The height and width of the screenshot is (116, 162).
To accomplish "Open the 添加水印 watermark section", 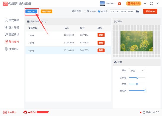I will [x=12, y=49].
